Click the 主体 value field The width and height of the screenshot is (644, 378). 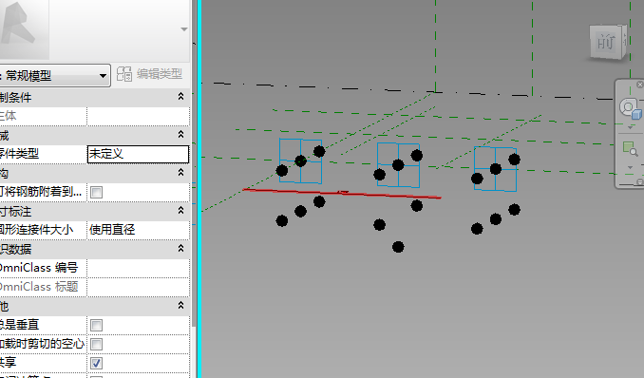(138, 116)
